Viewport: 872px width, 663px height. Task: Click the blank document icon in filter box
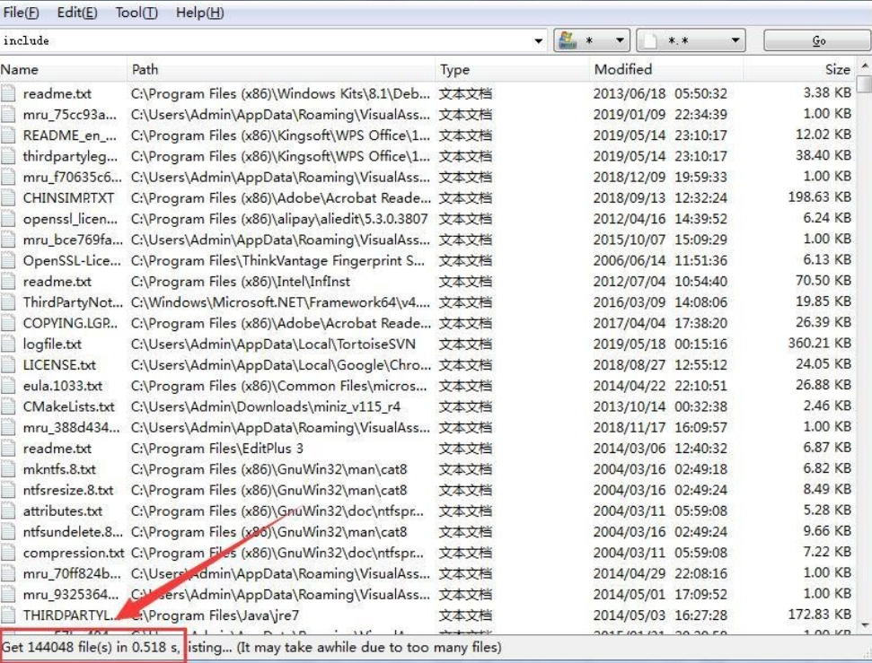click(x=651, y=40)
